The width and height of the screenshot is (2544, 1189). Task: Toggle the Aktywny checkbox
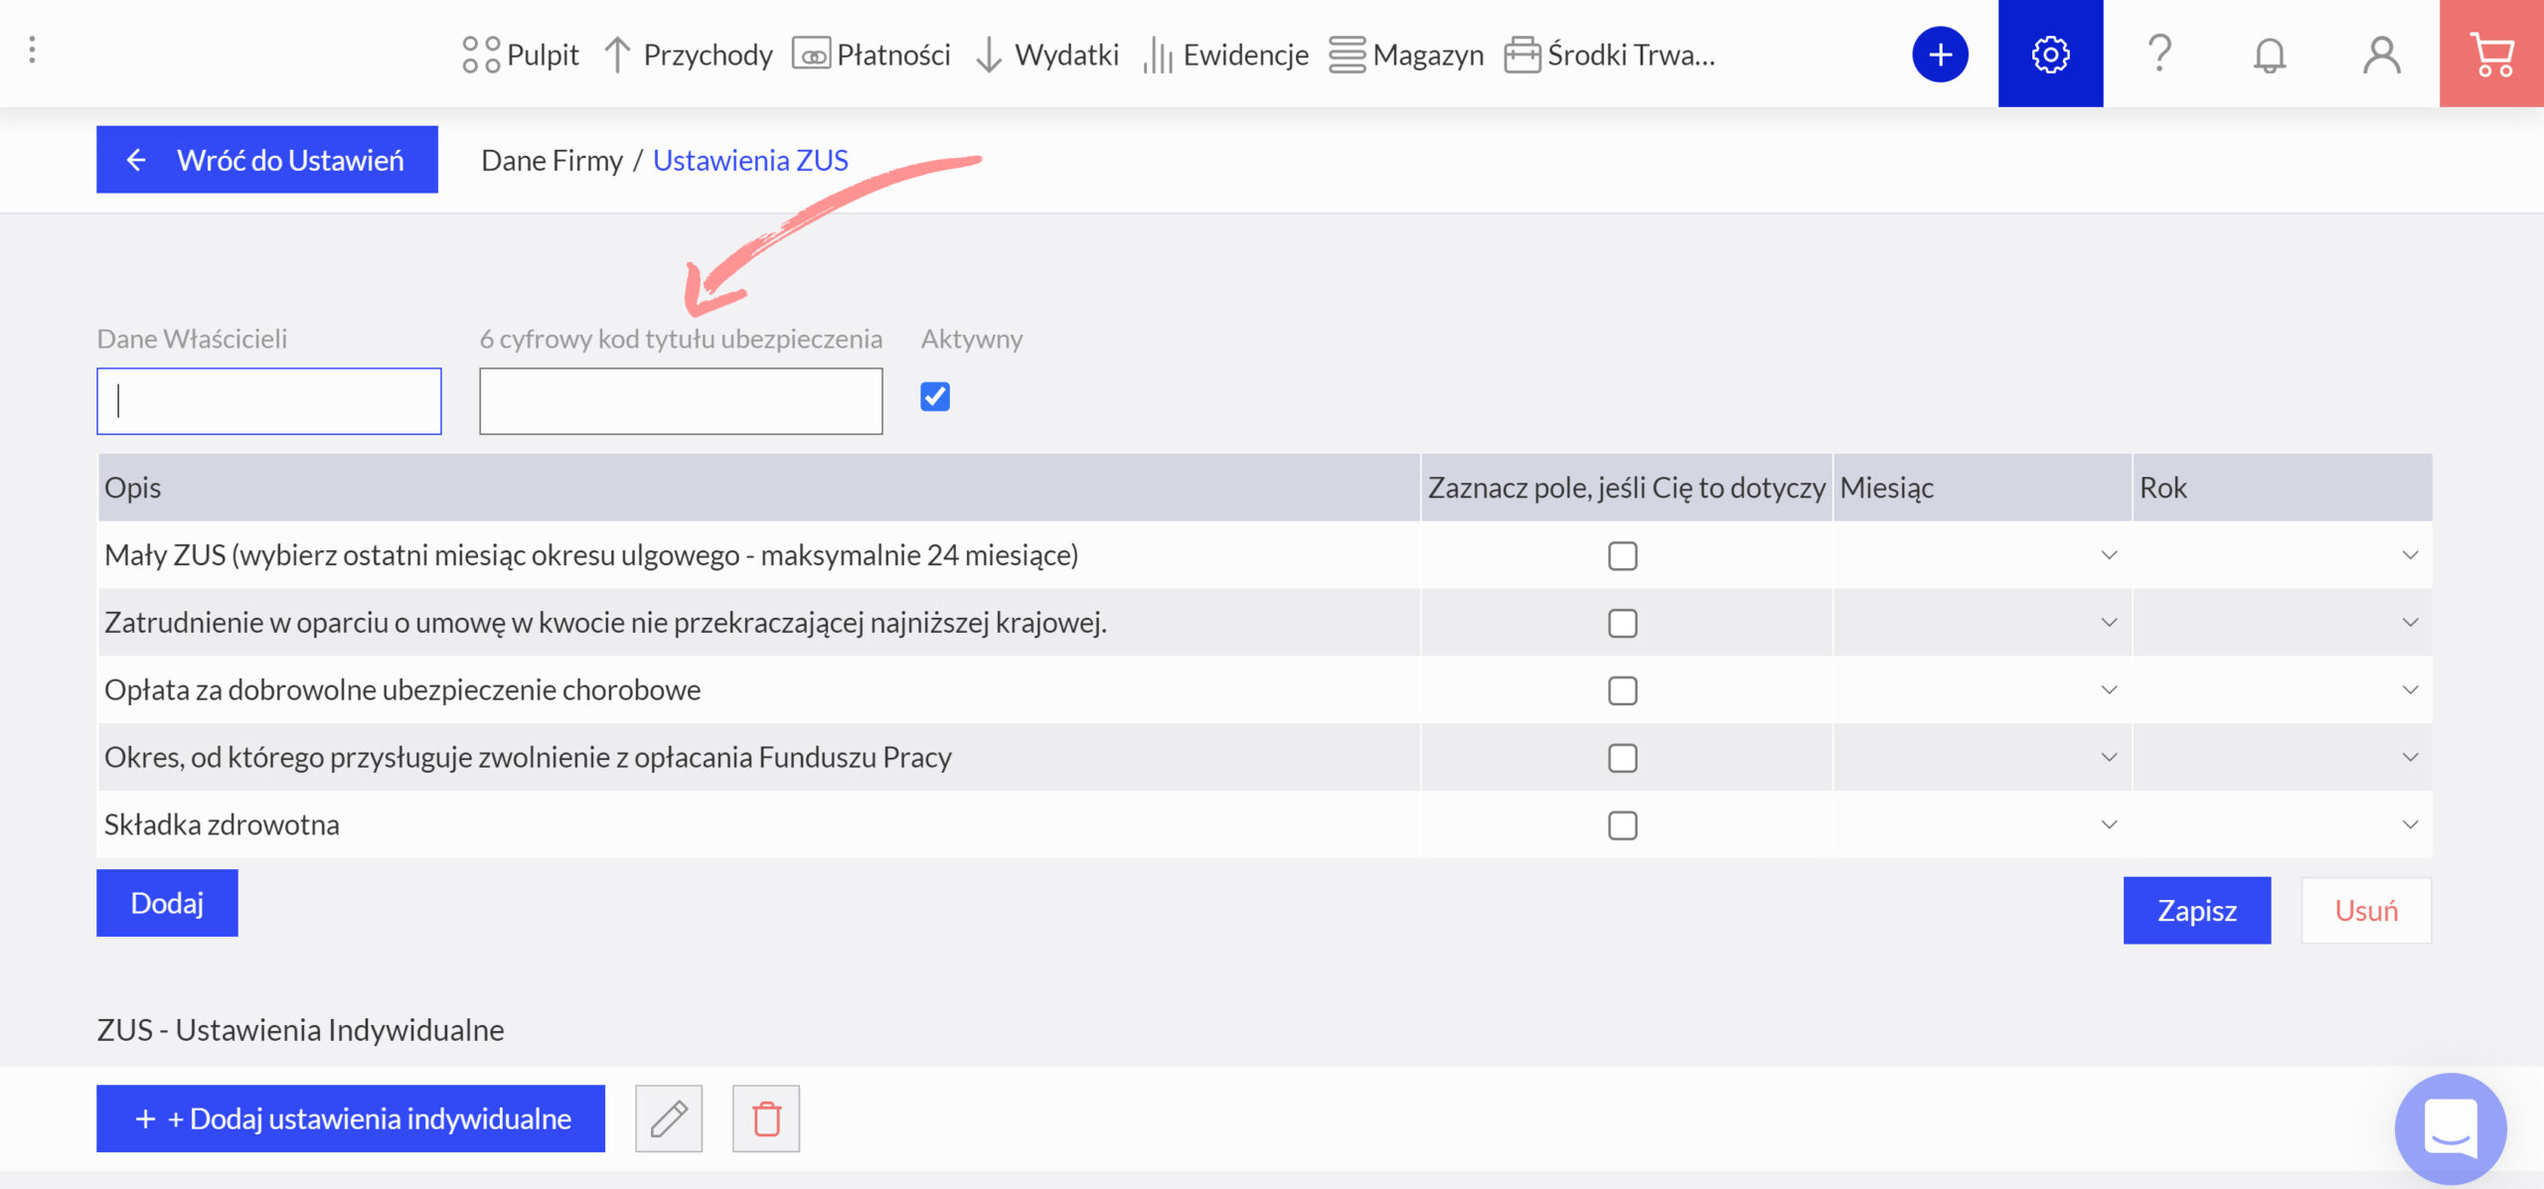point(935,396)
